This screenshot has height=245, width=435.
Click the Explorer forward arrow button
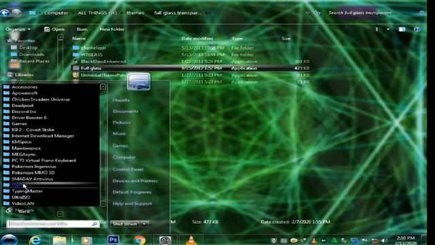pos(16,13)
